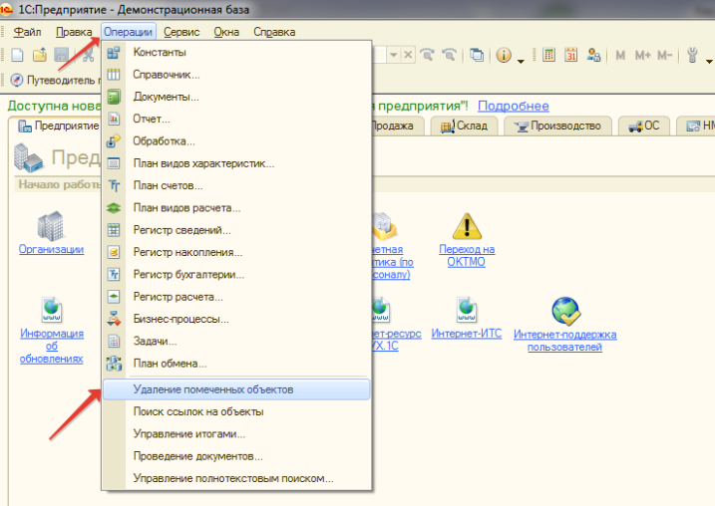
Task: Click the Open folder toolbar icon
Action: click(x=39, y=56)
